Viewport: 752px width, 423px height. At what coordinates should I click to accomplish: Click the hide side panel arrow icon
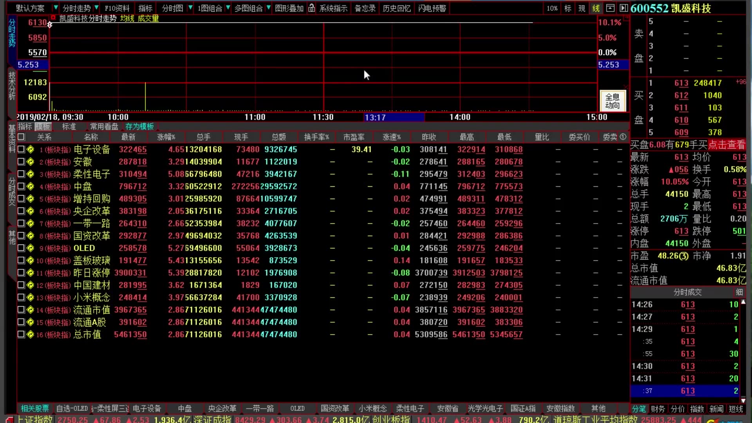624,8
